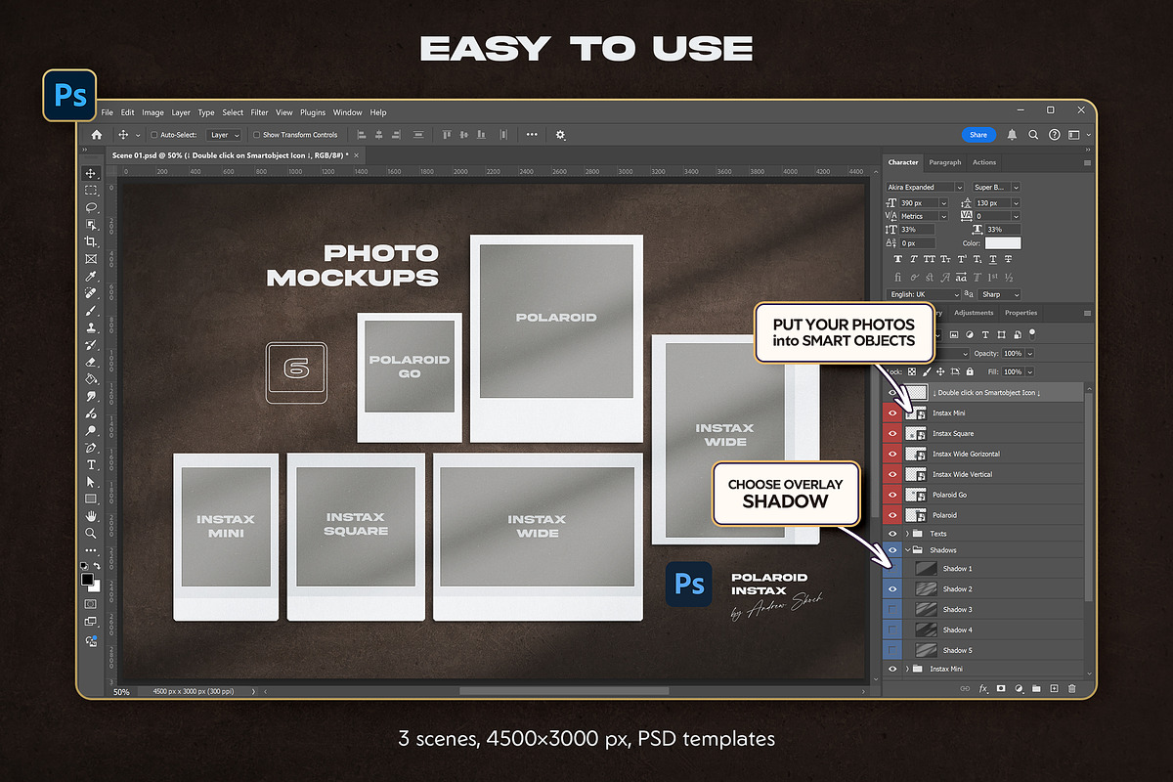Create a new layer with plus icon
The height and width of the screenshot is (782, 1173).
[1054, 688]
